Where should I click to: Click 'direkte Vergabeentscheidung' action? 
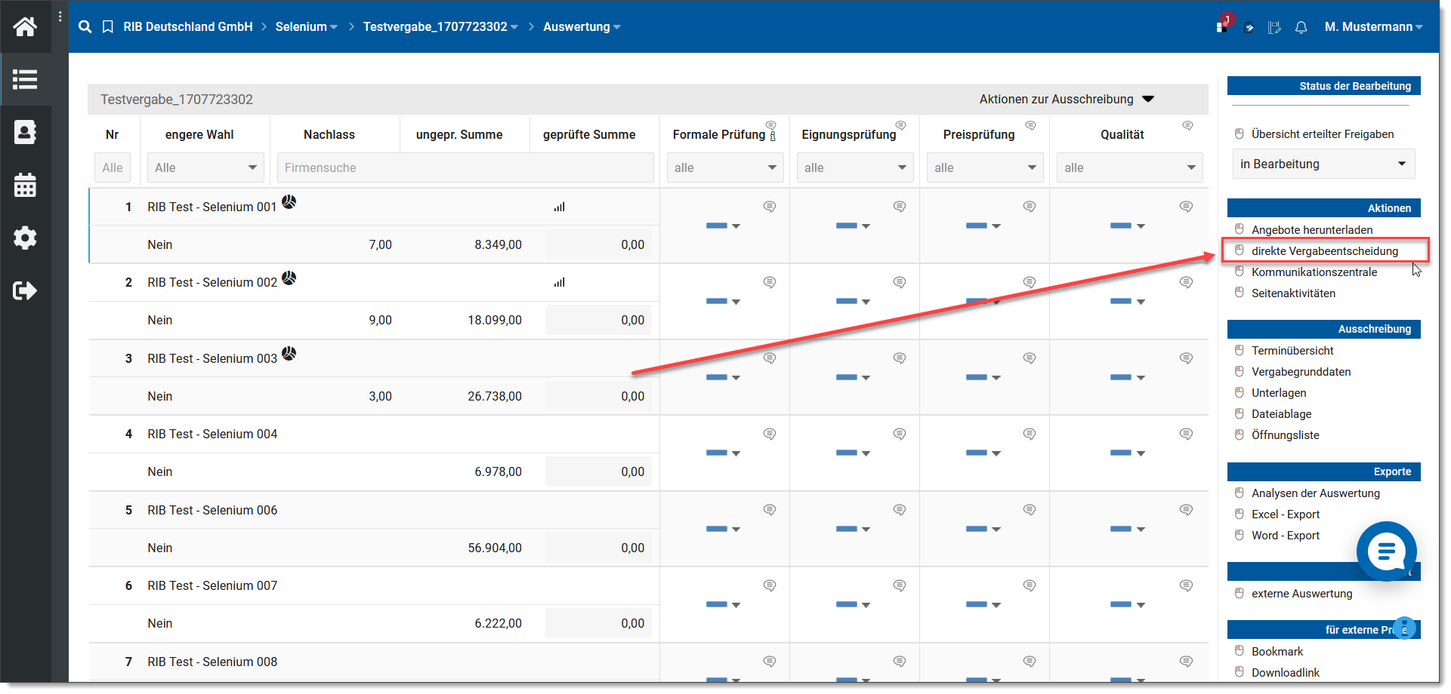[1324, 250]
